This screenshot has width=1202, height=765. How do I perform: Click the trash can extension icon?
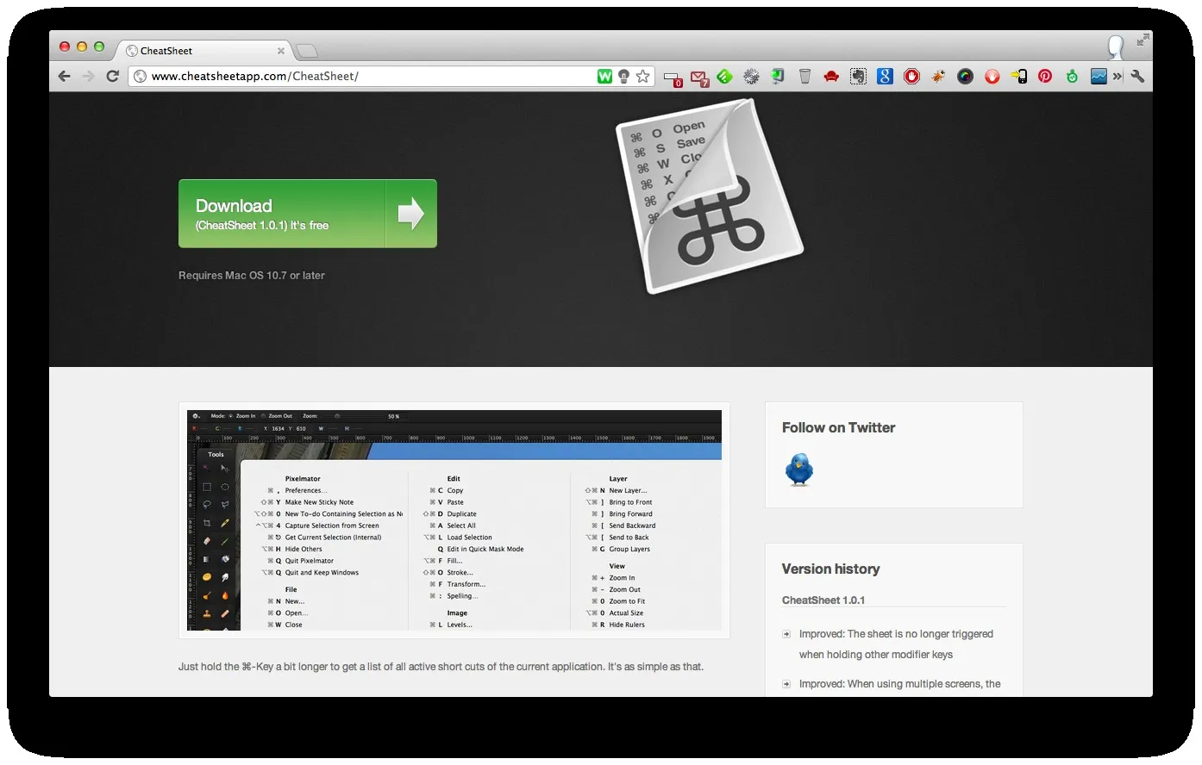click(804, 76)
